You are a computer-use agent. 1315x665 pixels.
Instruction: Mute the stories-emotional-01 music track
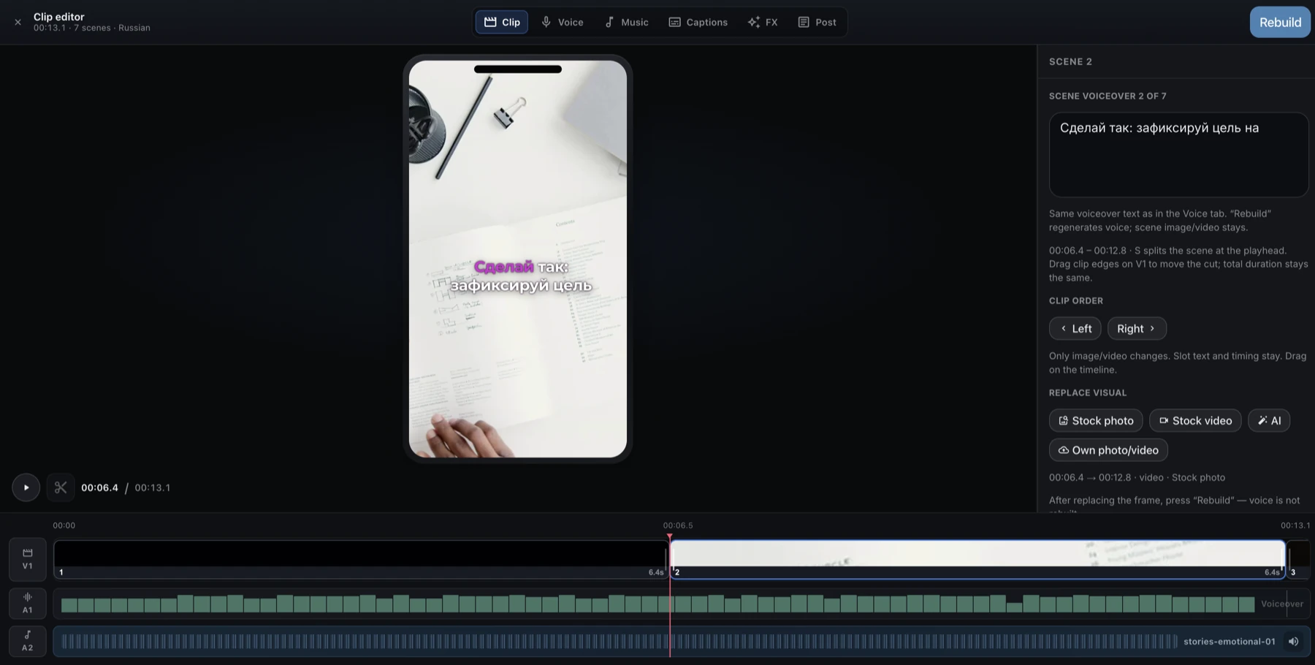tap(1293, 642)
